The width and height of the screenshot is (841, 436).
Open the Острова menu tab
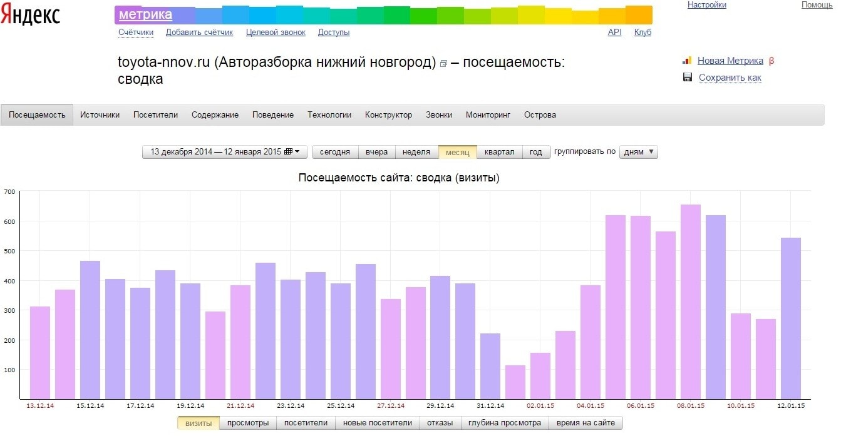(540, 115)
